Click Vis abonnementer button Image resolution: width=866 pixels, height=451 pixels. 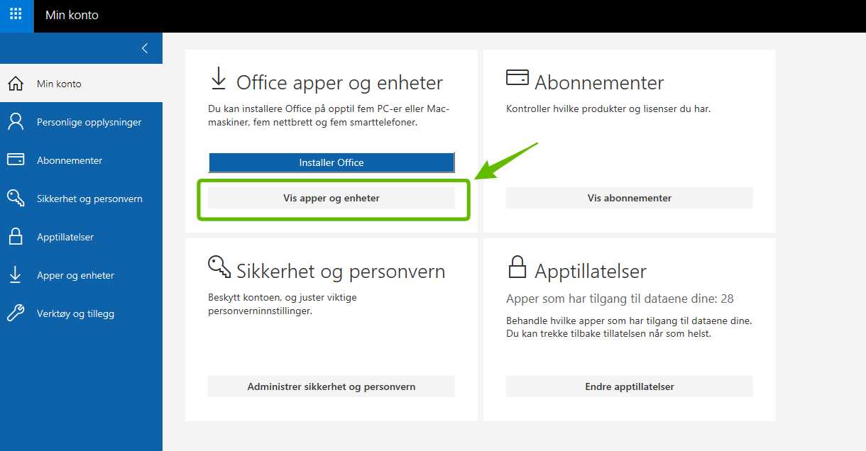pyautogui.click(x=630, y=198)
